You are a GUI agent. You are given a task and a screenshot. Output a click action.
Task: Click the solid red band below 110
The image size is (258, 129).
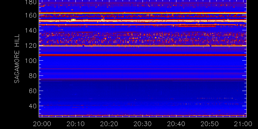point(143,55)
